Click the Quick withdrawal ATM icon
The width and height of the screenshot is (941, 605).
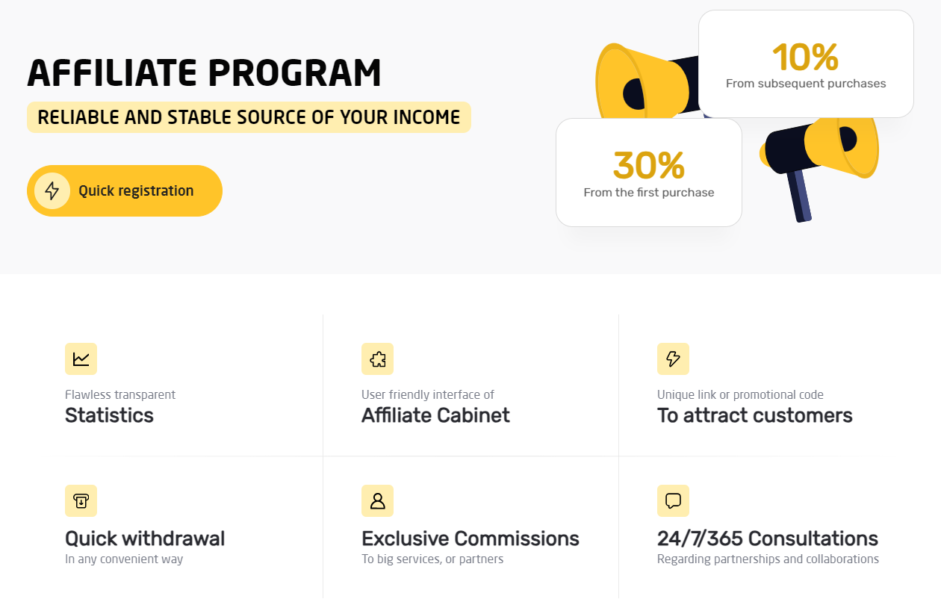coord(81,501)
